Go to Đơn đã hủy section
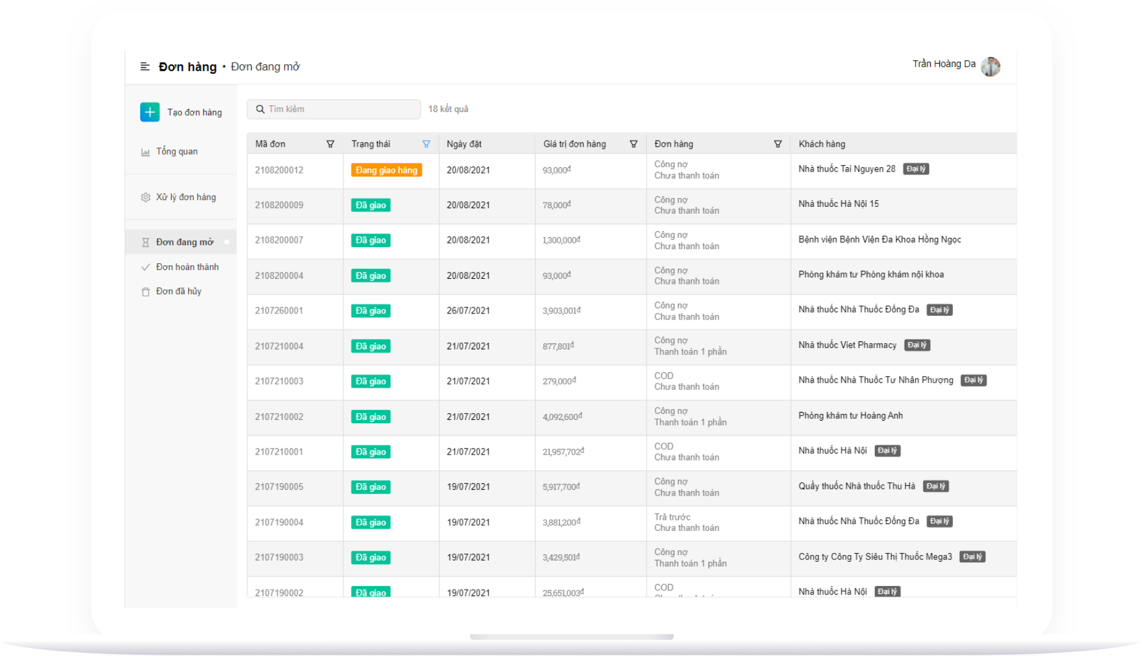 tap(179, 291)
